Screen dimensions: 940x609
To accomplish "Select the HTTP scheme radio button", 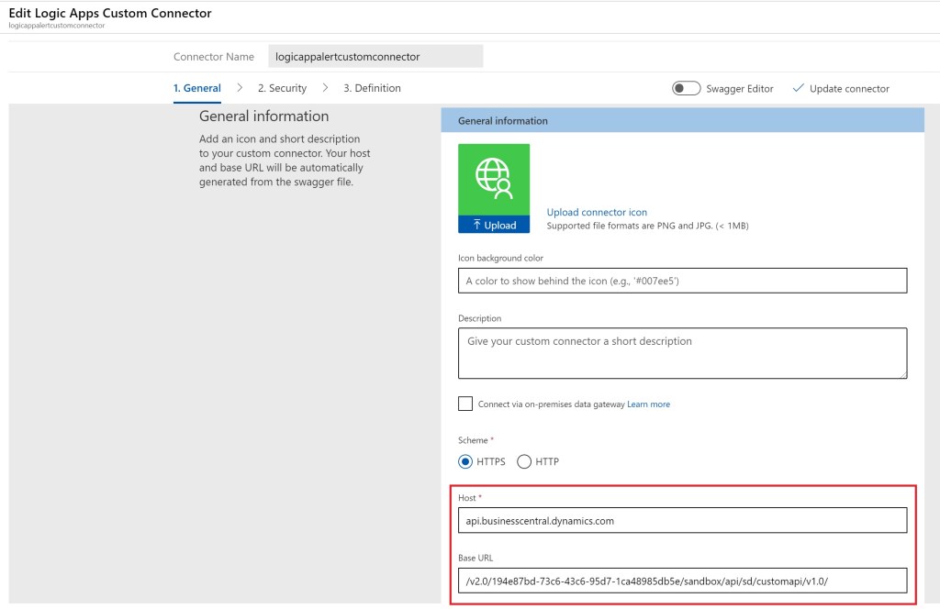I will point(524,461).
